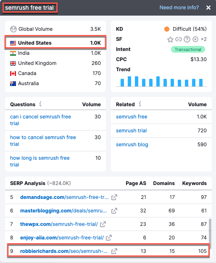Show the +2 additional SERP features

(203, 39)
